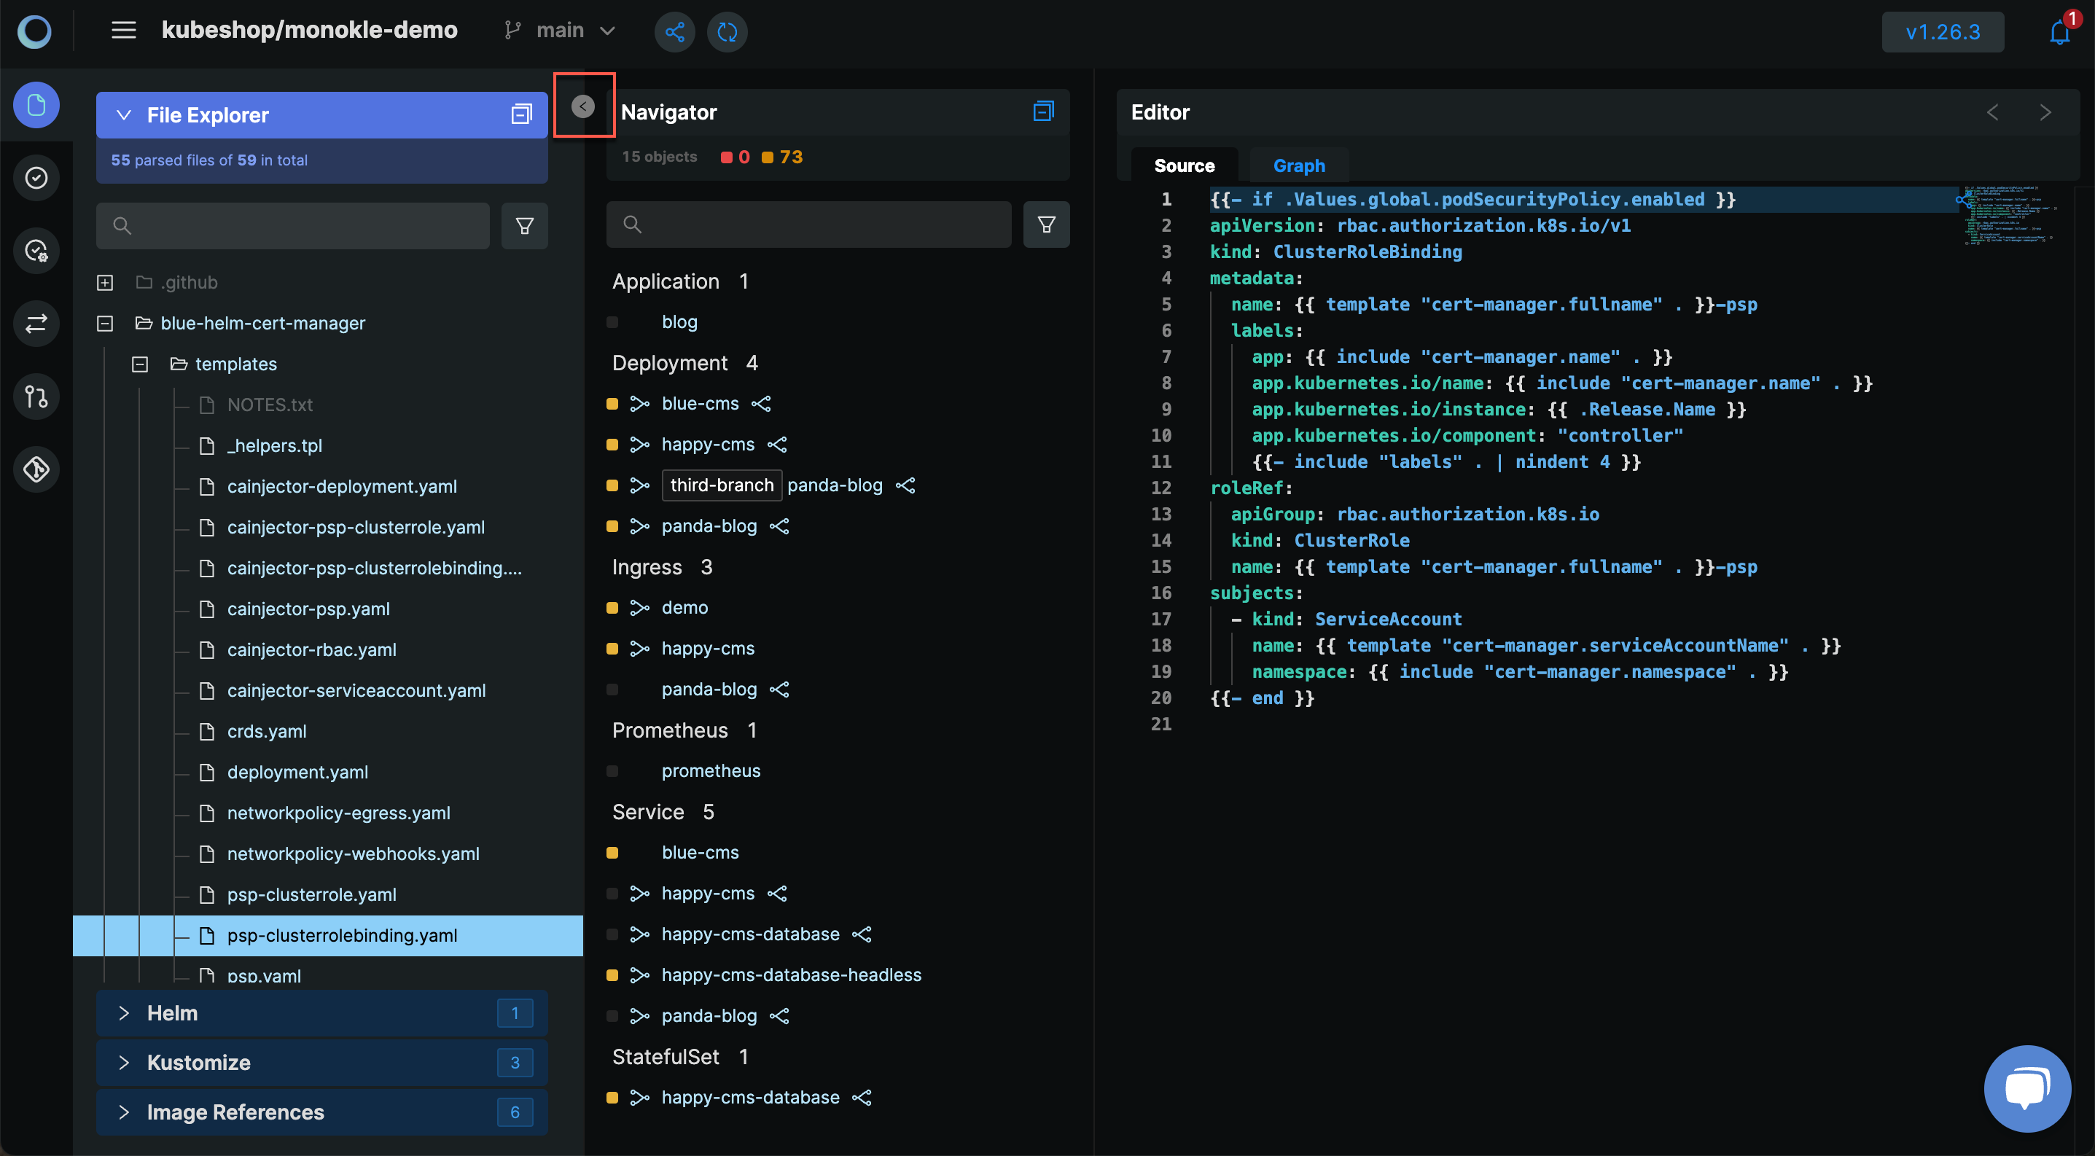Select psp-clusterrolebinding.yaml in file tree

(x=342, y=934)
